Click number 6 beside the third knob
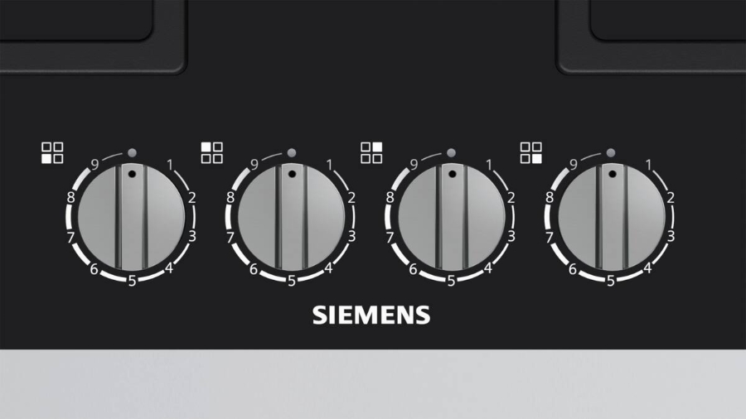The image size is (746, 419). 413,269
